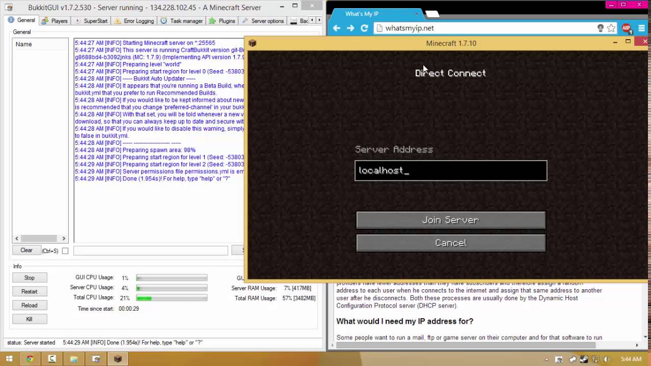The image size is (651, 366).
Task: Open the Task manager tab
Action: coord(181,21)
